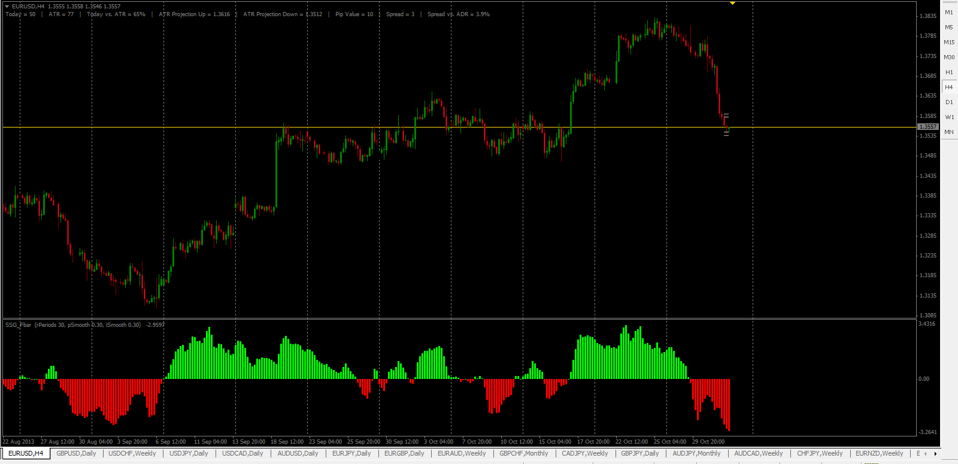Click the 1.3485 price scale label

928,156
